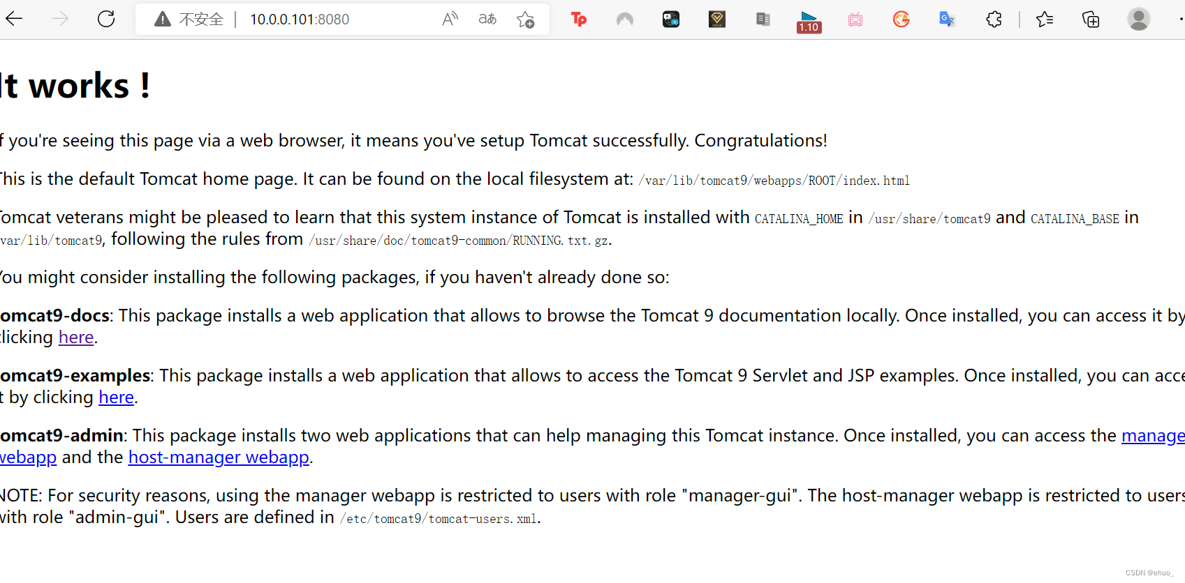1185x583 pixels.
Task: Add this page to favorites
Action: click(525, 20)
